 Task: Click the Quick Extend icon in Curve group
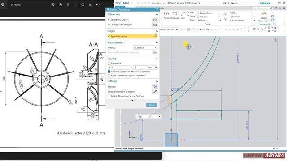(225, 19)
